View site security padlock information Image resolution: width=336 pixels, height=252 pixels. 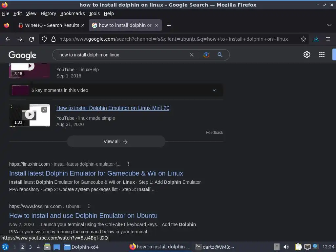click(x=53, y=39)
